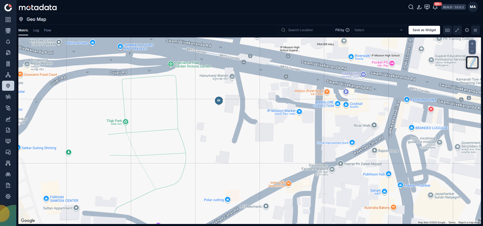Screen dimensions: 483x226
Task: Switch to the Log tab
Action: 36,30
